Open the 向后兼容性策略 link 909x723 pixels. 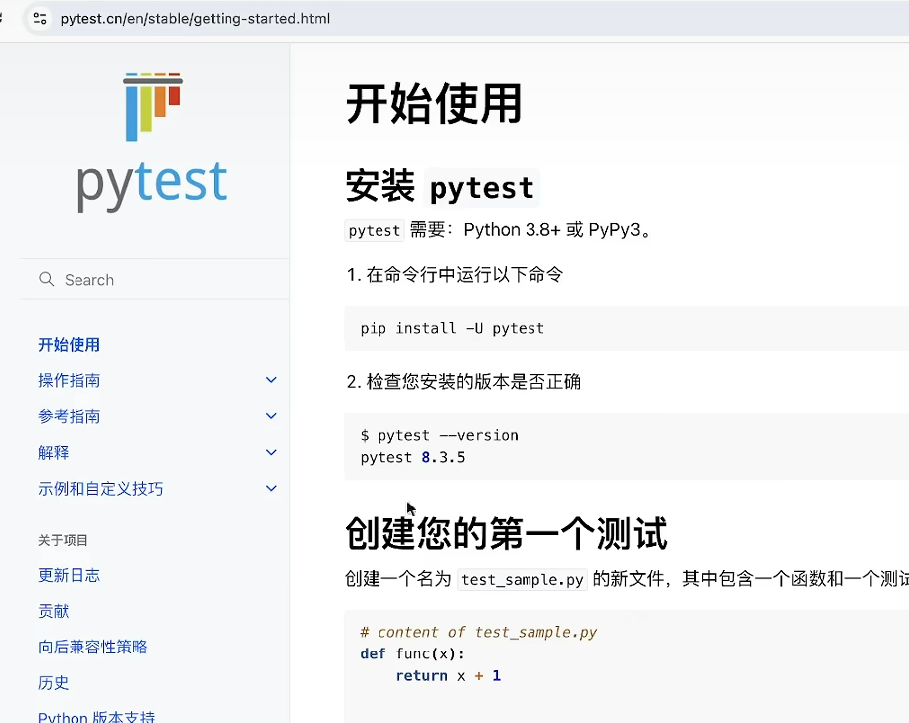92,648
